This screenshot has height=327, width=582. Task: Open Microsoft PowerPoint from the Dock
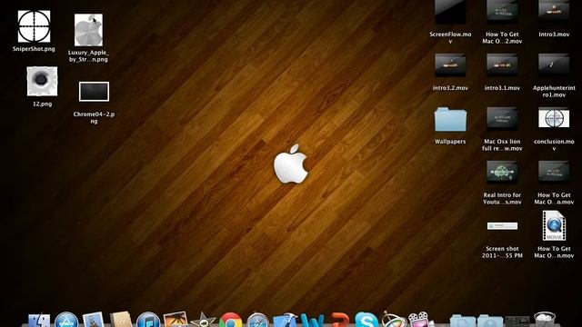[339, 320]
